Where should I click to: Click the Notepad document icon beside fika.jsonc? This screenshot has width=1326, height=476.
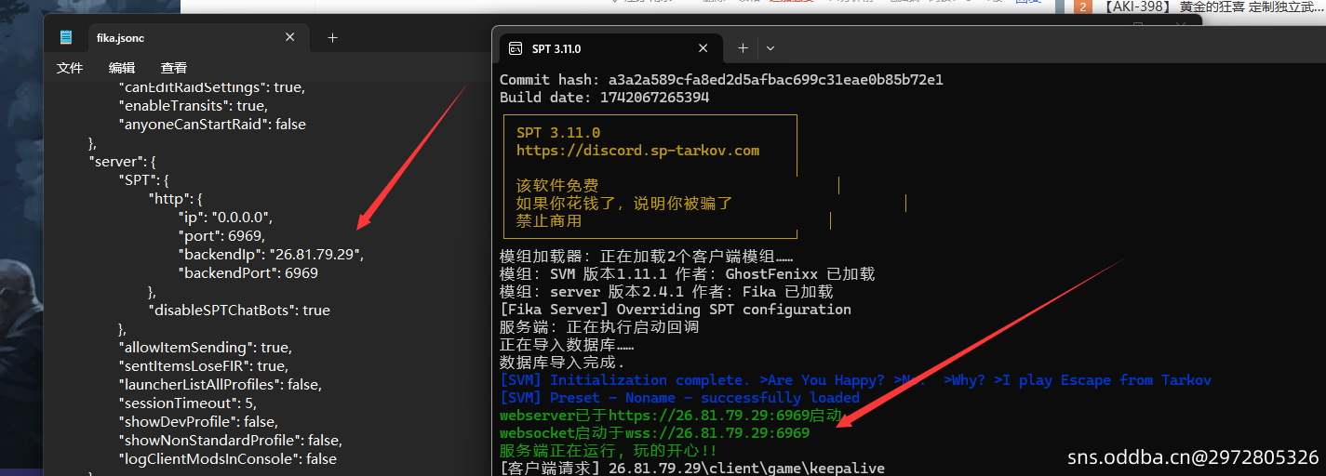66,38
